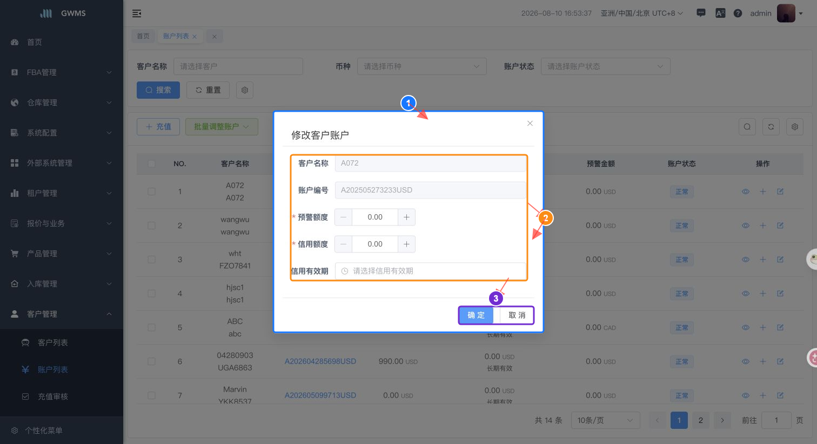Expand the 外部系统管理 sidebar menu

[x=62, y=163]
